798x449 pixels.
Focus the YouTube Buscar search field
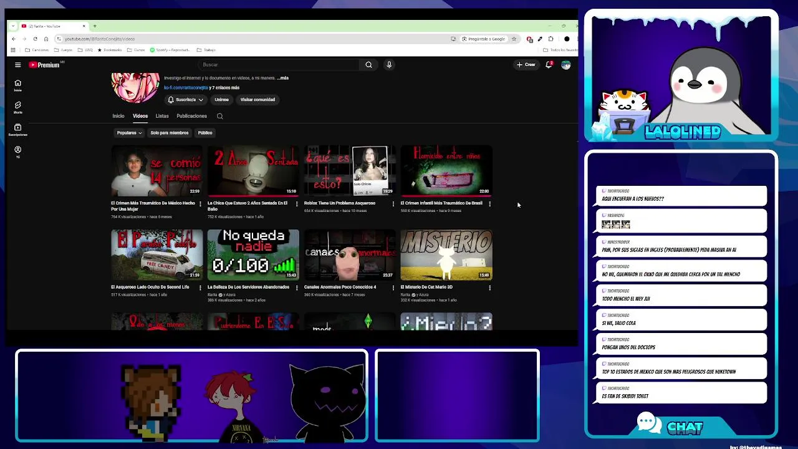(279, 65)
